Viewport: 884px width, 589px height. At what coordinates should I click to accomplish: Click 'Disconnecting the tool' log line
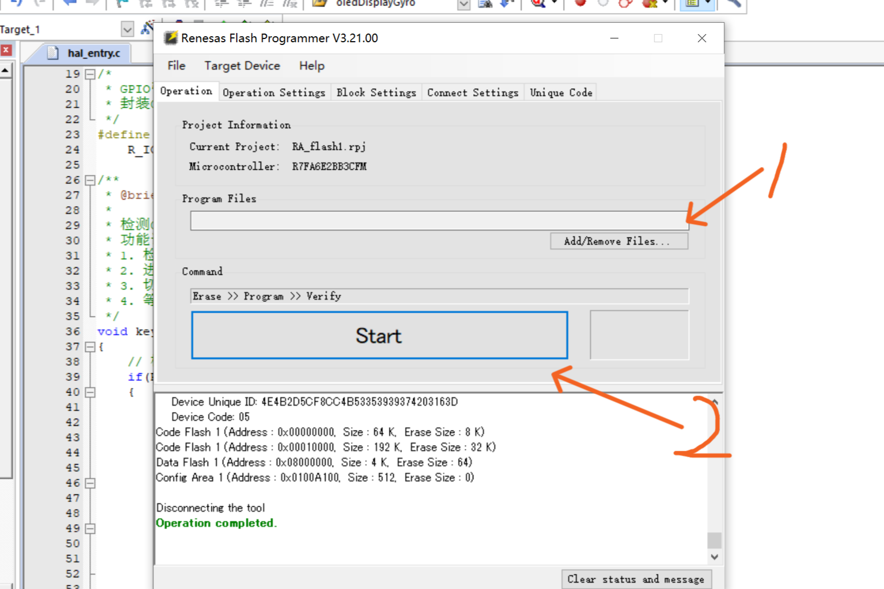pyautogui.click(x=211, y=508)
